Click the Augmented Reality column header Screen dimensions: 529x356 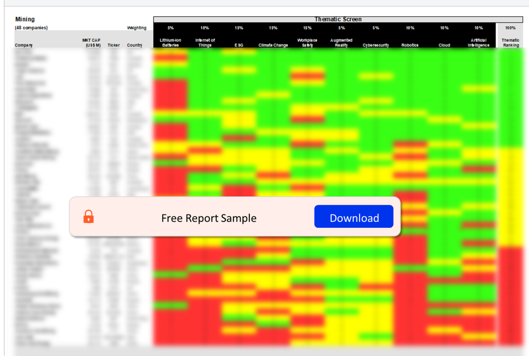pos(341,43)
